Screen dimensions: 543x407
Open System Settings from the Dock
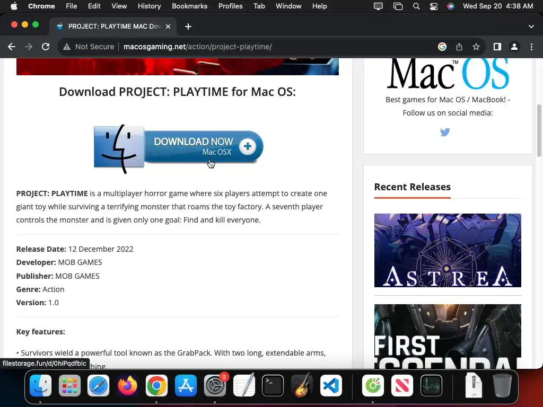[x=215, y=386]
